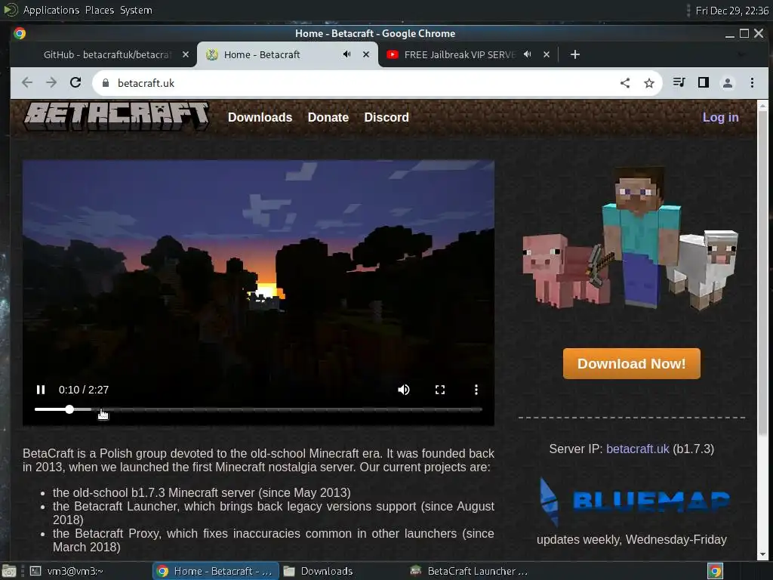Click Log in link
Screen dimensions: 773x580
[x=720, y=117]
